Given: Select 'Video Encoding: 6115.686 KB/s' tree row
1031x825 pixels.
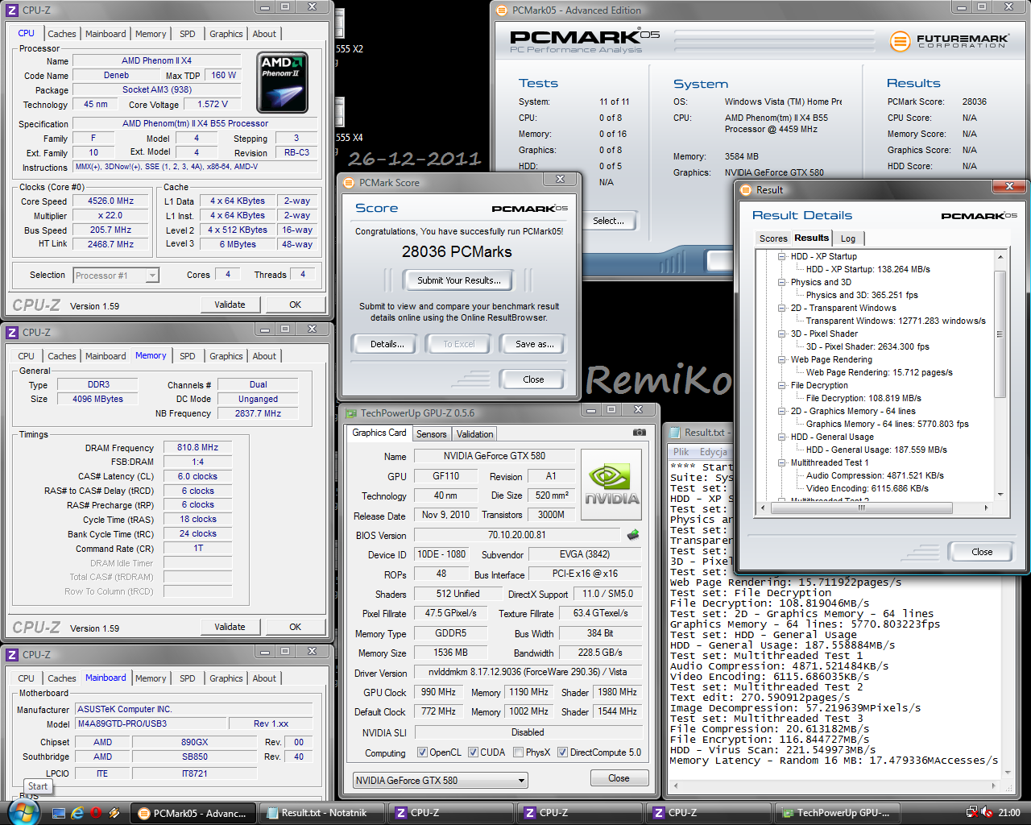Looking at the screenshot, I should click(x=867, y=488).
